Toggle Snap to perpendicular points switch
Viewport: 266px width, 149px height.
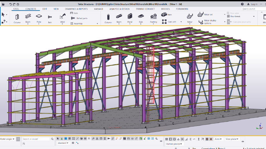point(186,139)
